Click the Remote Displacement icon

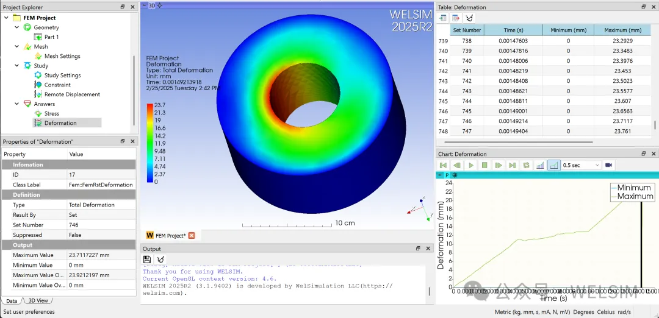[38, 94]
